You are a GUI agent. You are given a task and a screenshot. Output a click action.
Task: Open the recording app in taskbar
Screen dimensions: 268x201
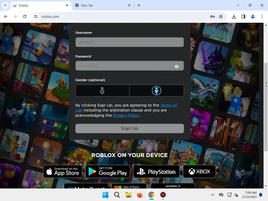163,195
